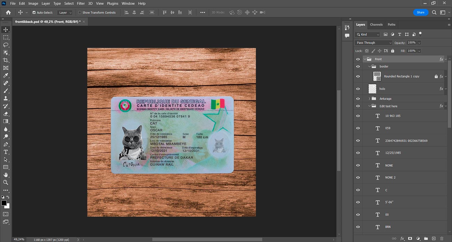Select the Pen tool
The height and width of the screenshot is (242, 452).
6,144
